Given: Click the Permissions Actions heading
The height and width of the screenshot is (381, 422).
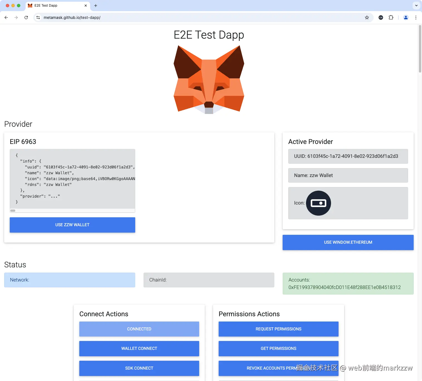Looking at the screenshot, I should coord(249,314).
